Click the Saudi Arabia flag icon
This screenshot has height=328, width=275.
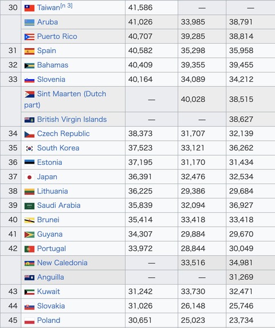coord(29,206)
